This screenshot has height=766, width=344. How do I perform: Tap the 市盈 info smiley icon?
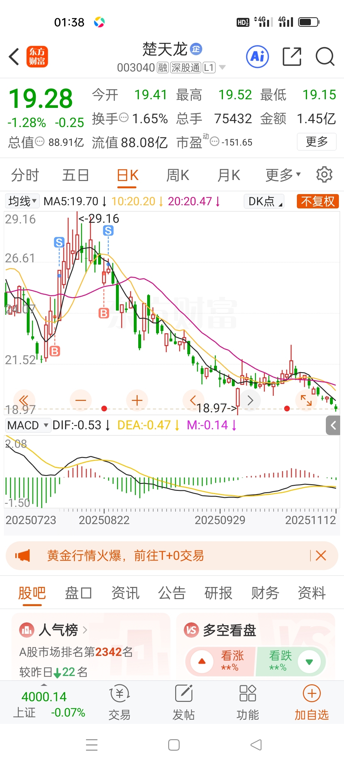215,141
